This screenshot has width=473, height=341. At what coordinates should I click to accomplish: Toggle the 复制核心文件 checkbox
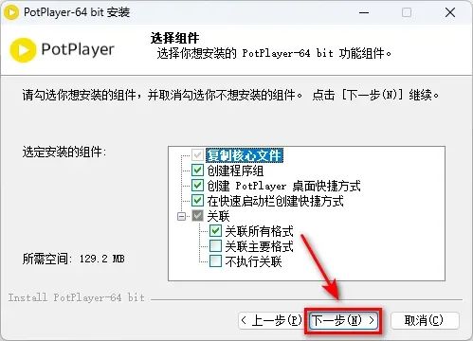coord(197,155)
